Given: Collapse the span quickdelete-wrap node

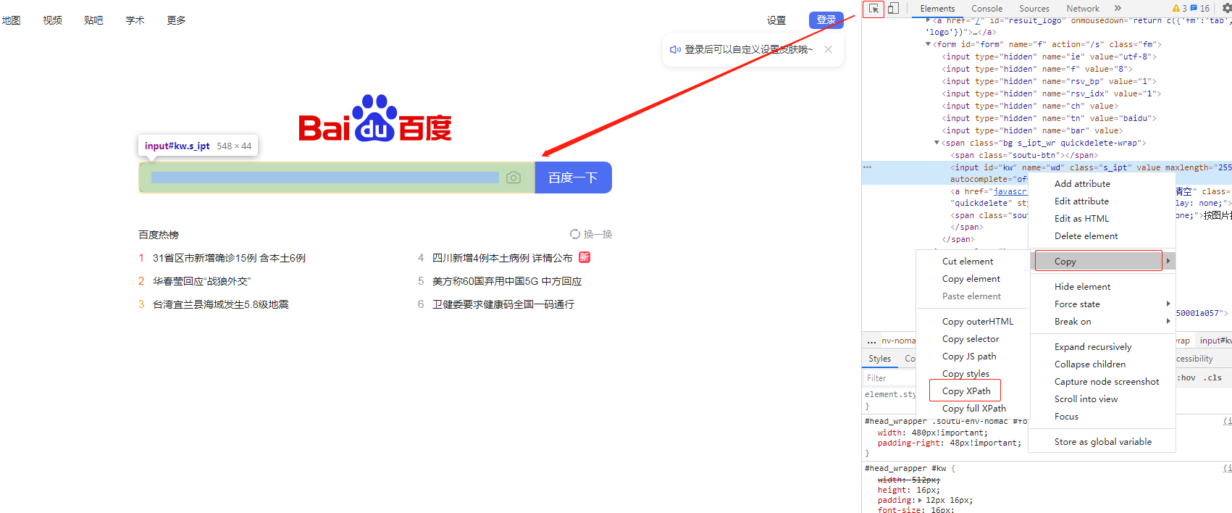Looking at the screenshot, I should [936, 143].
